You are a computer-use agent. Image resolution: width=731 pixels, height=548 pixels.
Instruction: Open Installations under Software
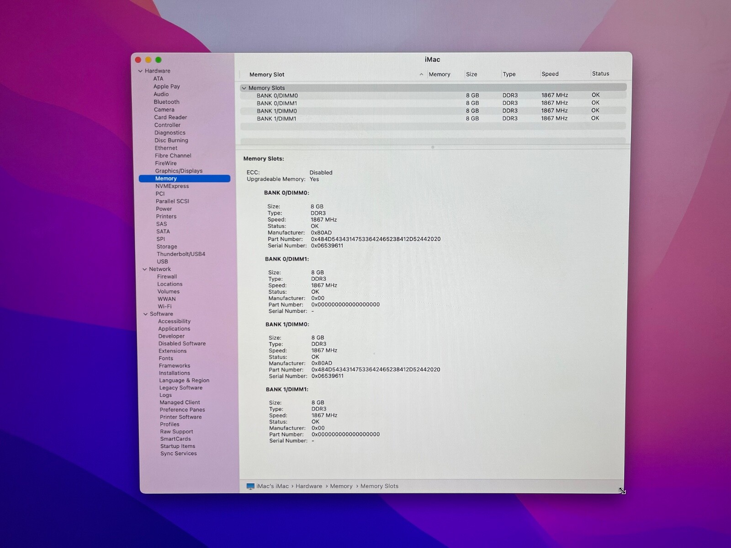[174, 373]
